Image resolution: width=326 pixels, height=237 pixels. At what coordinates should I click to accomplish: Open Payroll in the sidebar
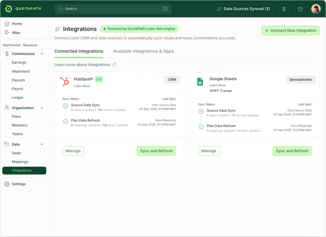(x=17, y=89)
